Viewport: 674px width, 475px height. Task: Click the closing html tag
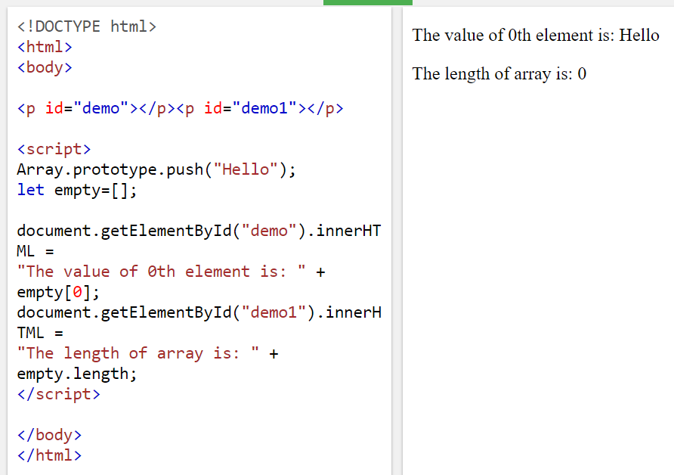[48, 455]
